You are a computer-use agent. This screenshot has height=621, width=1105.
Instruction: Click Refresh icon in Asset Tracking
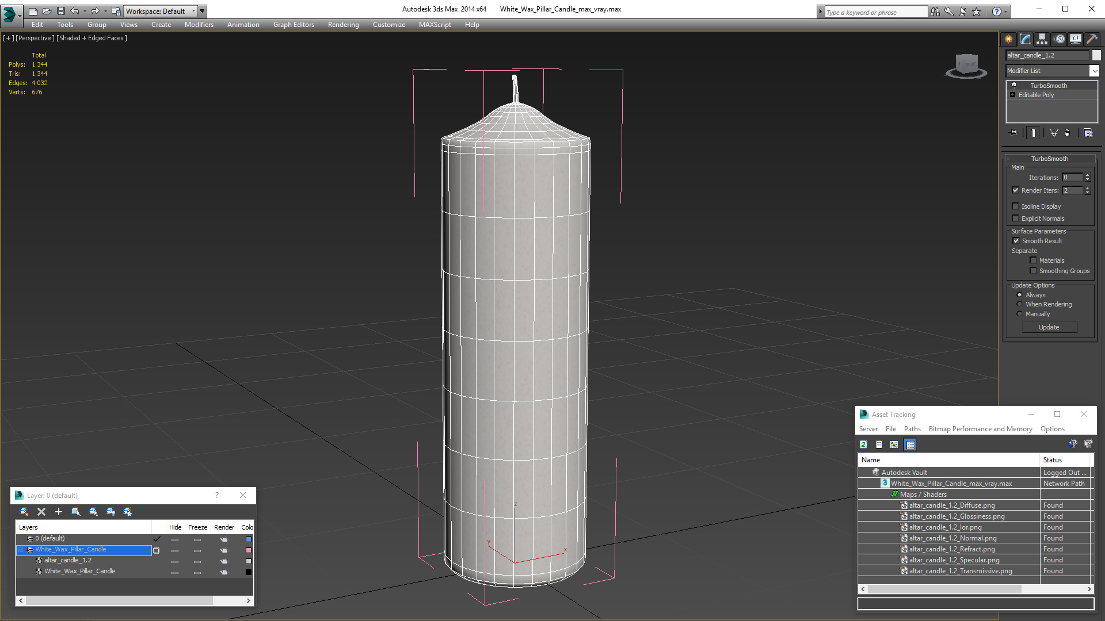coord(863,444)
